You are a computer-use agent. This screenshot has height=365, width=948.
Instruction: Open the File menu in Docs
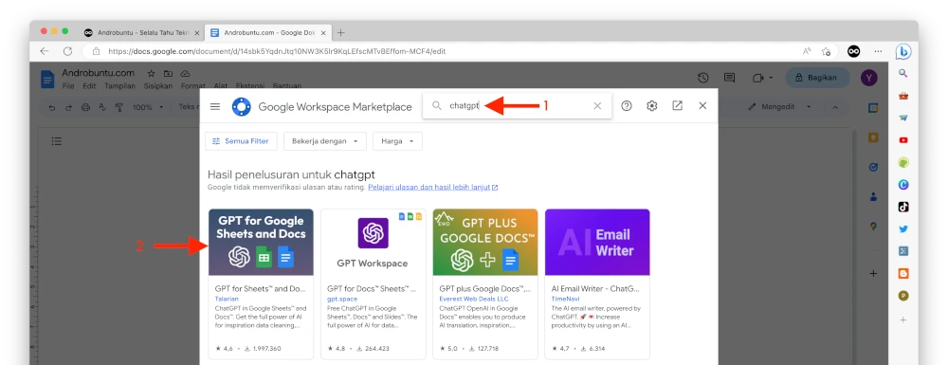(68, 86)
